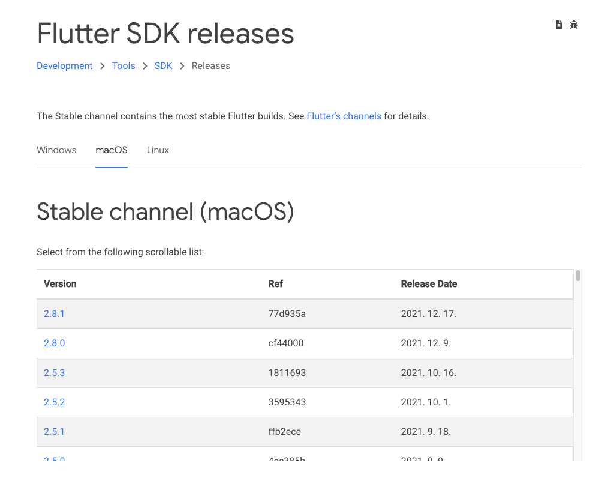Screen dimensions: 608x484
Task: Select the macOS tab
Action: tap(112, 150)
